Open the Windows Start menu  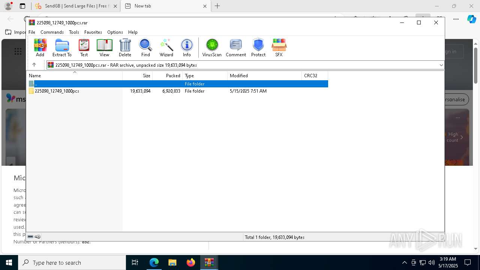point(9,262)
